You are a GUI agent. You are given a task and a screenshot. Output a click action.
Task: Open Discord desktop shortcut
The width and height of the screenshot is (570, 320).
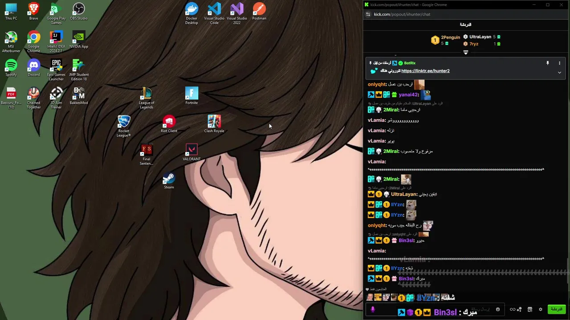point(33,68)
